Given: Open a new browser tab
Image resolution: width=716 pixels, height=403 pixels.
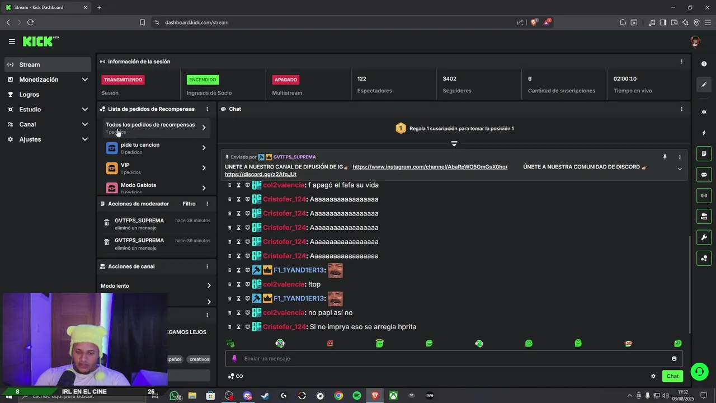Looking at the screenshot, I should pyautogui.click(x=99, y=7).
